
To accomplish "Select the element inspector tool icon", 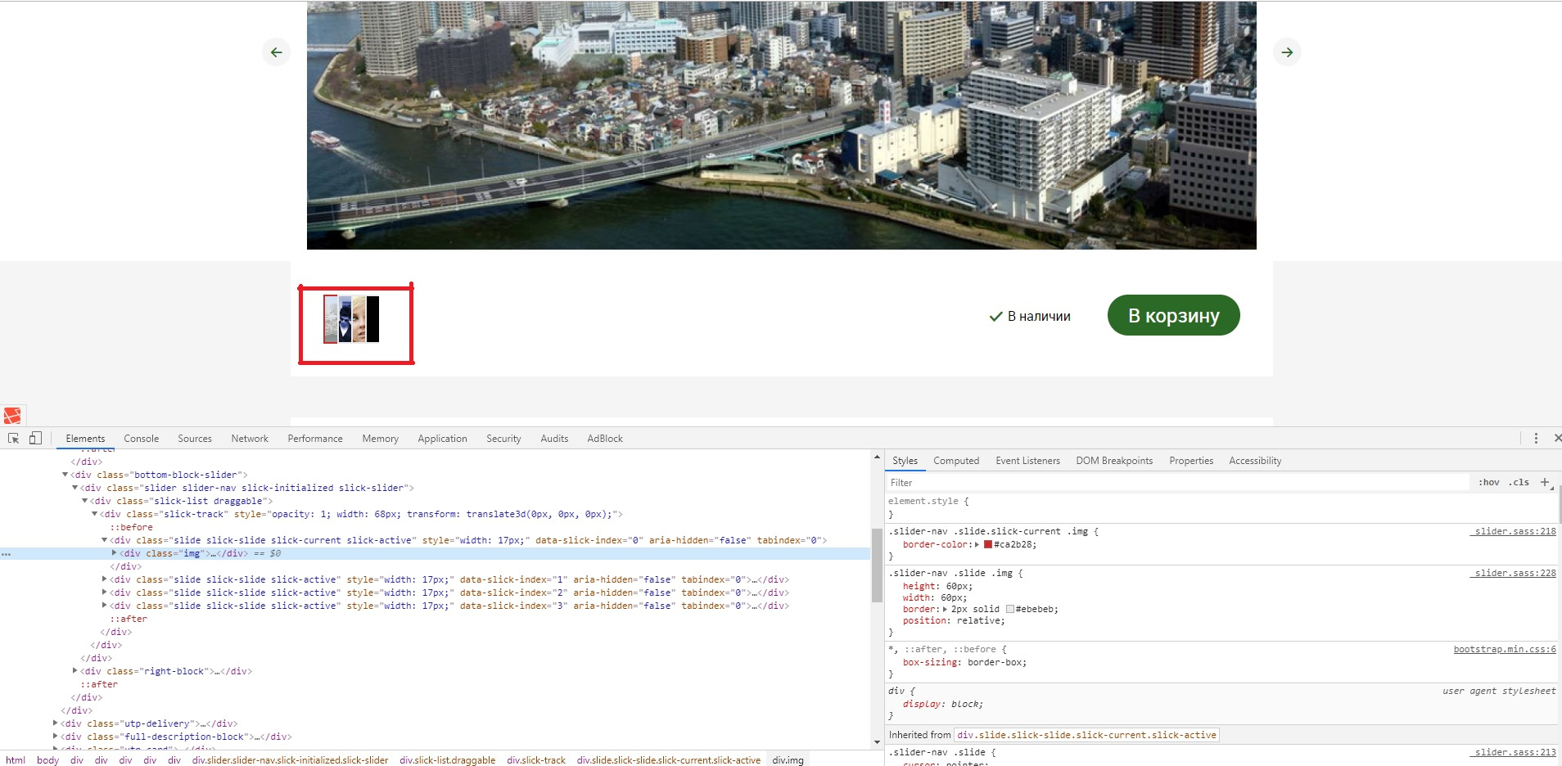I will (x=13, y=439).
